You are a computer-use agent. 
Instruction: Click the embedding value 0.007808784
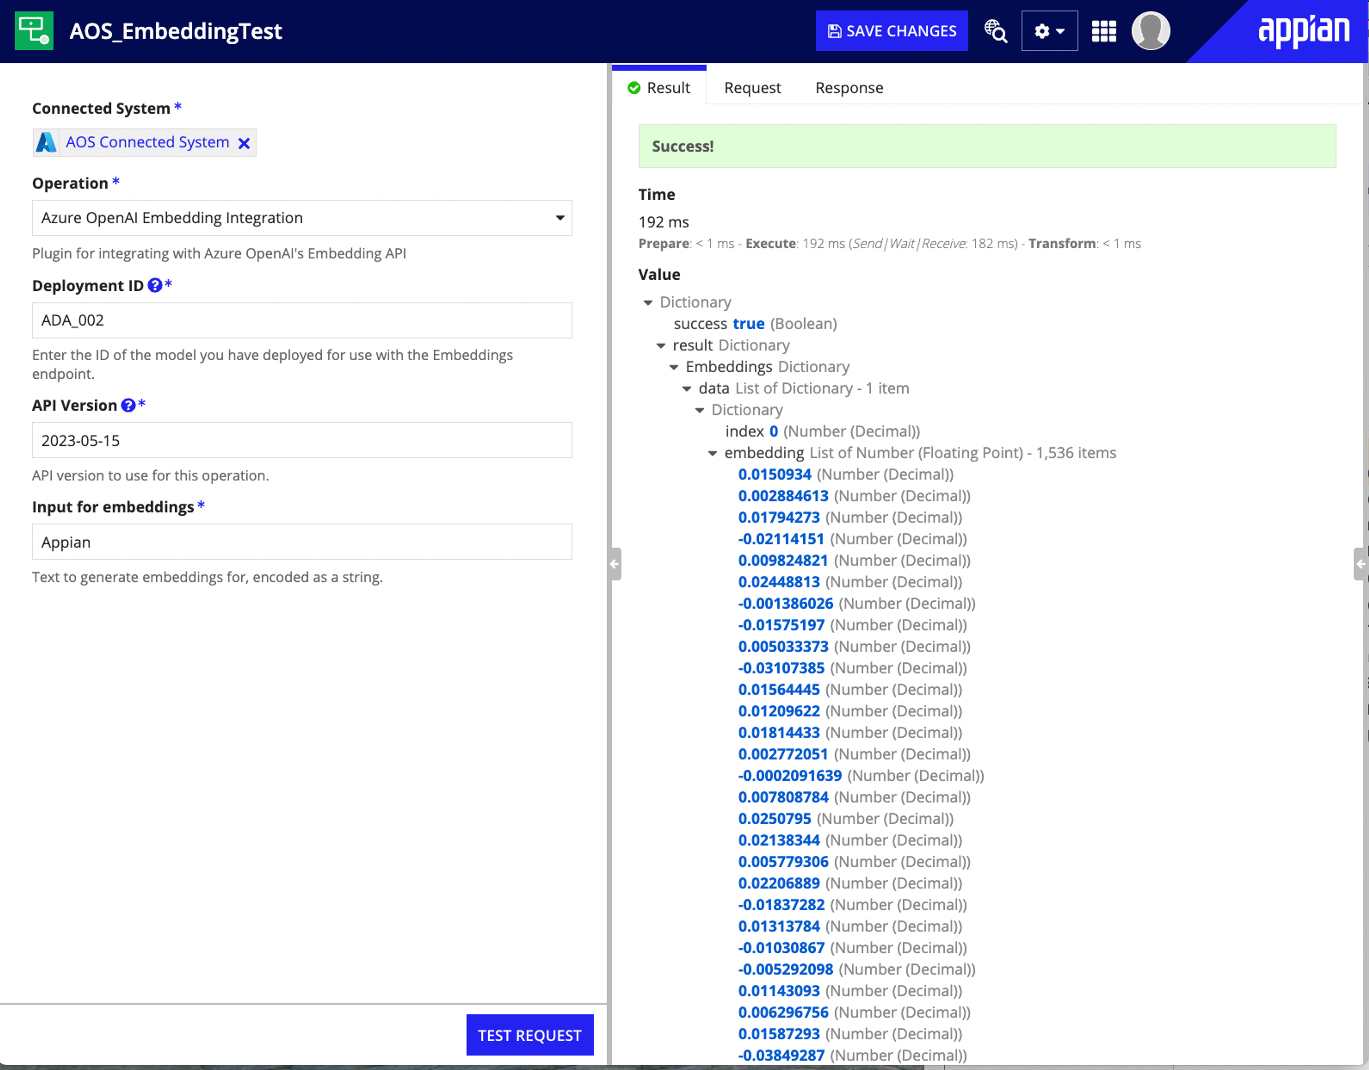coord(783,797)
